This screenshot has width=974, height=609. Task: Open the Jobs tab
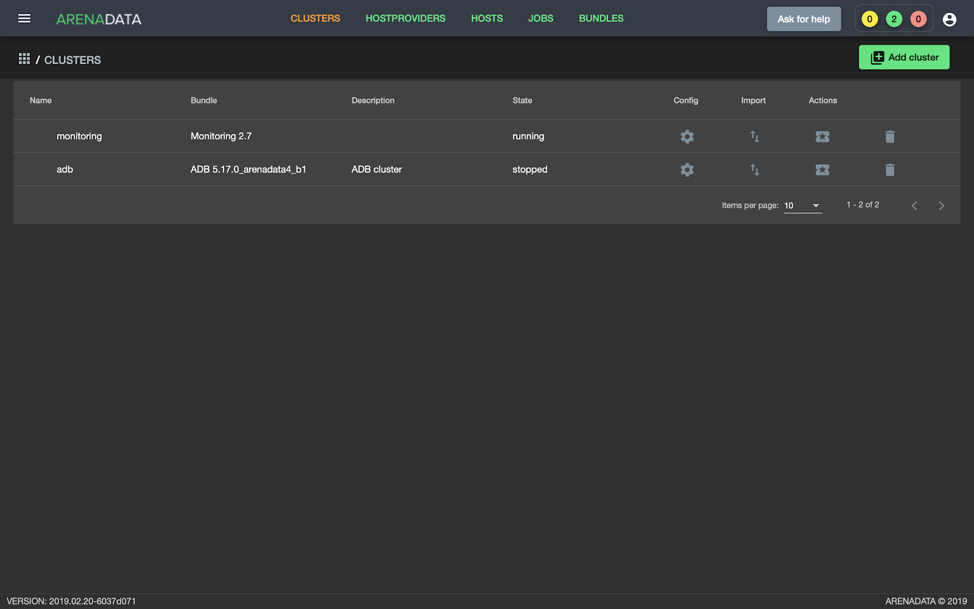pos(541,18)
